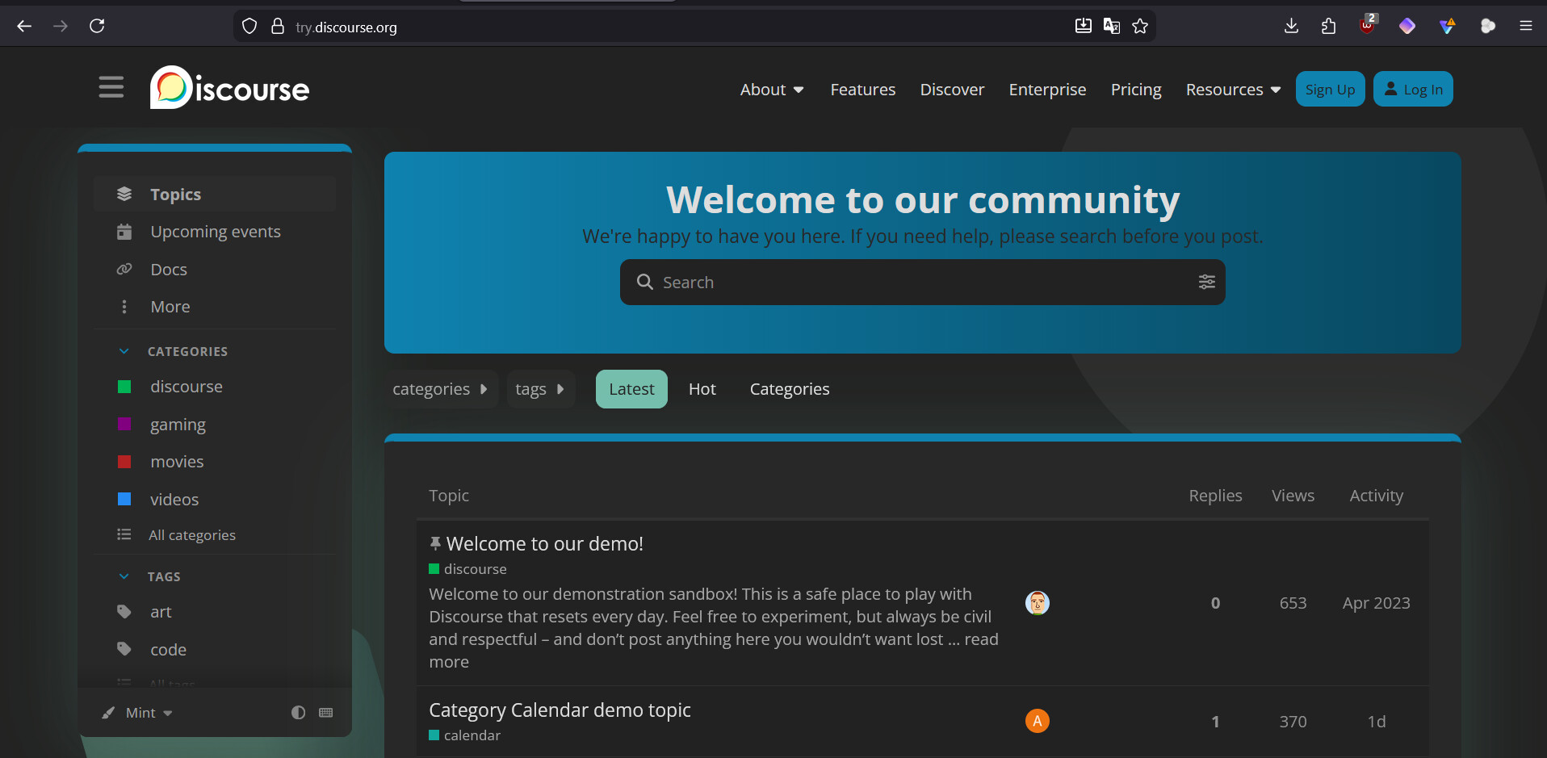
Task: Click the Sign Up button
Action: [1330, 90]
